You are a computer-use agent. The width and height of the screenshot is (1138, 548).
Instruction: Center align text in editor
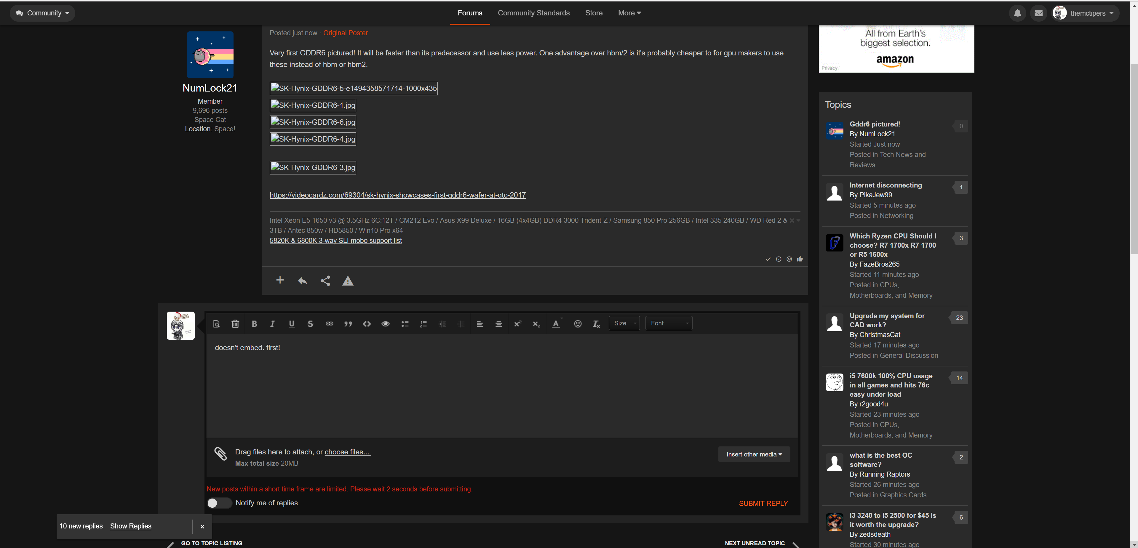pyautogui.click(x=498, y=324)
